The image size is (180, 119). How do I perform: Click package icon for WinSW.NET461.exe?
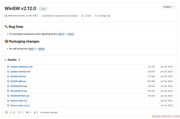8,96
